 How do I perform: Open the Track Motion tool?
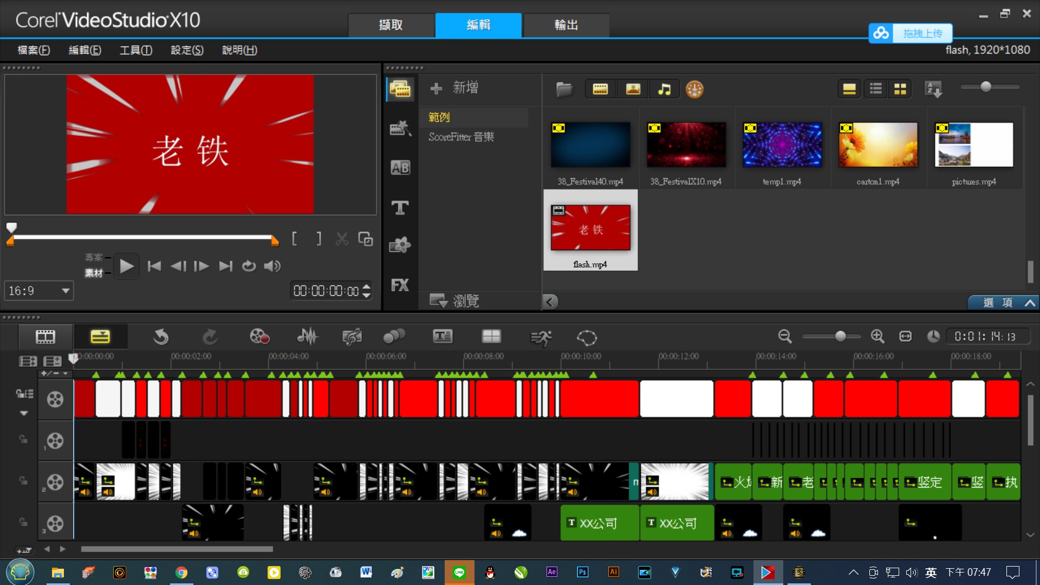(394, 337)
